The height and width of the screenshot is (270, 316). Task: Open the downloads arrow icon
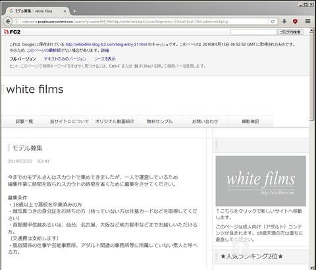pyautogui.click(x=284, y=21)
